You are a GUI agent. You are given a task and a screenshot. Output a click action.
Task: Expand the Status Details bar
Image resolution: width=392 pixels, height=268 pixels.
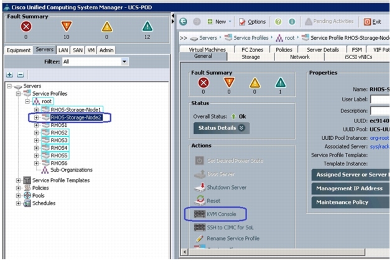point(222,128)
